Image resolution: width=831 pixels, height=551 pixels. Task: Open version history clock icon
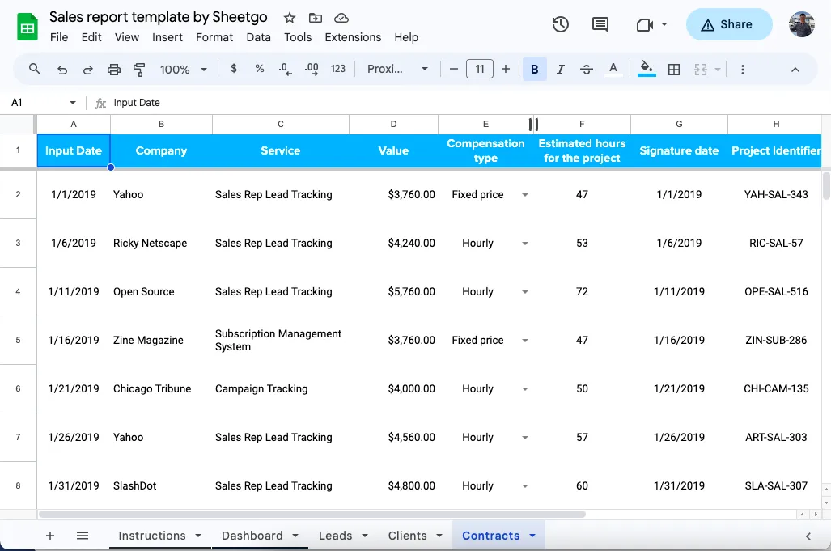click(560, 24)
